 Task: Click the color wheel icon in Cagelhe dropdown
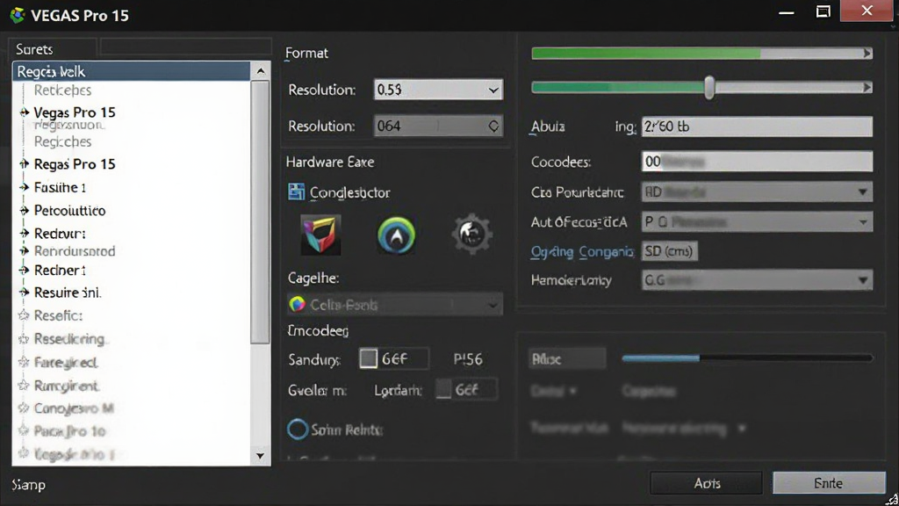297,304
